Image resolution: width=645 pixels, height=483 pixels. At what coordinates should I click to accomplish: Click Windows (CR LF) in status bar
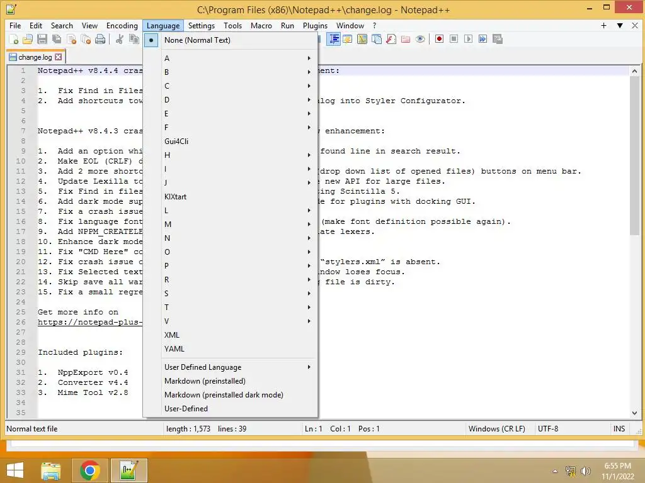pos(496,429)
